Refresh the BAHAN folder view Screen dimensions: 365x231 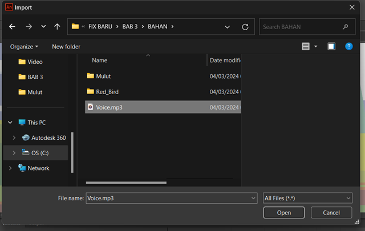(245, 27)
